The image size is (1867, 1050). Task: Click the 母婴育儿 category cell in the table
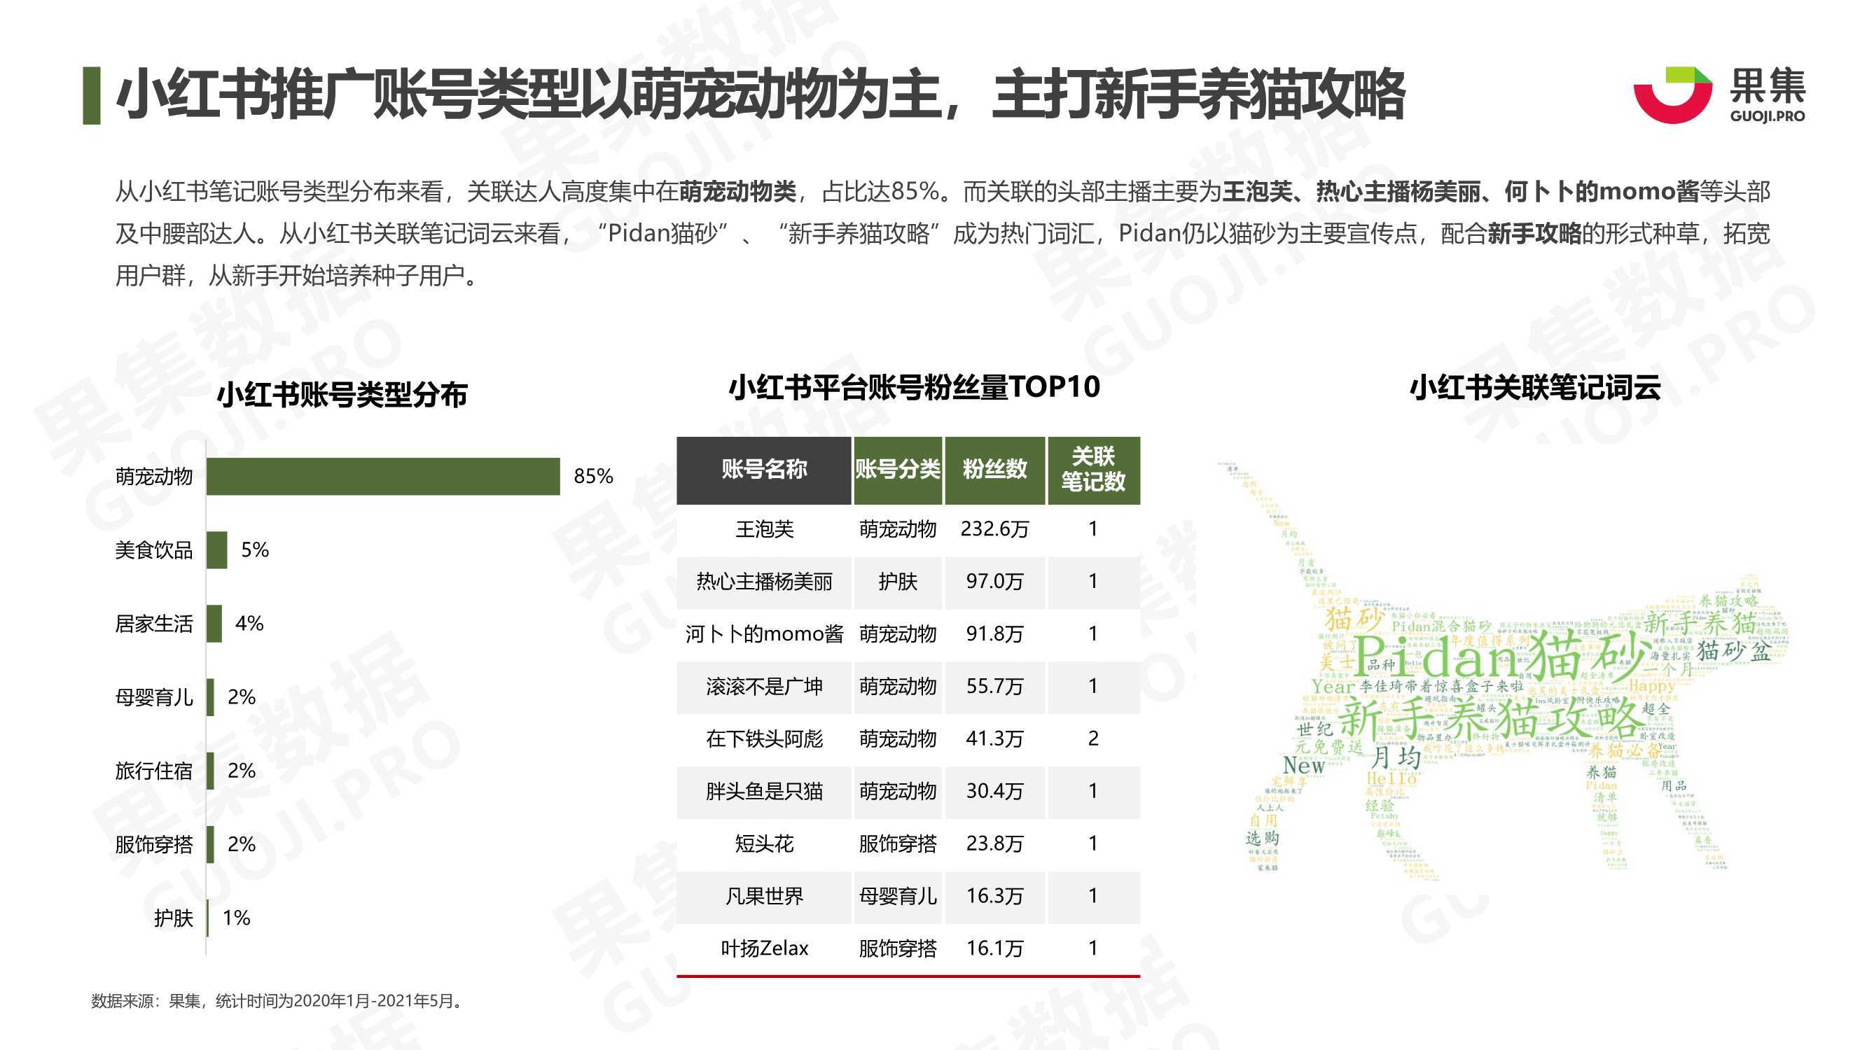[x=898, y=897]
